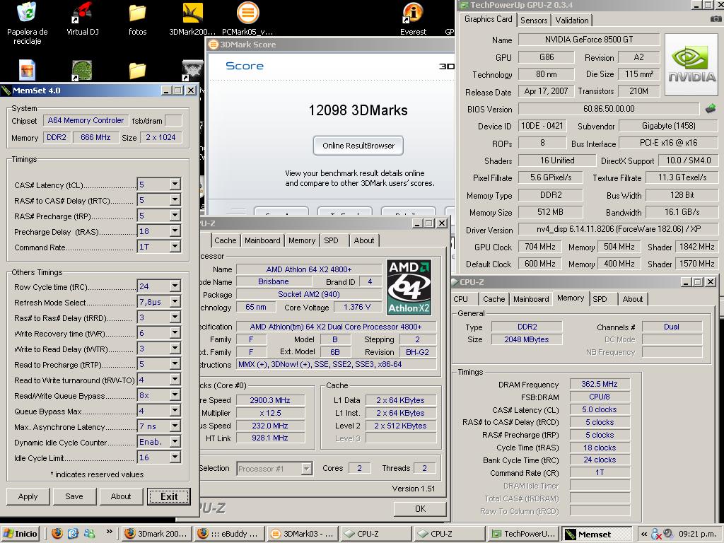The width and height of the screenshot is (724, 543).
Task: Click the Internet Explorer quick launch icon
Action: 73,534
